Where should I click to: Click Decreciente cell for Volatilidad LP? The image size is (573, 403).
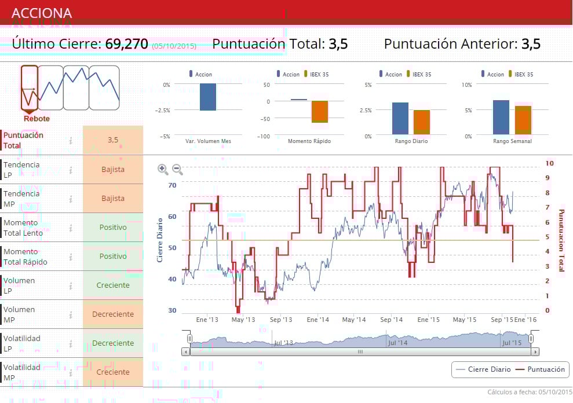pyautogui.click(x=113, y=343)
